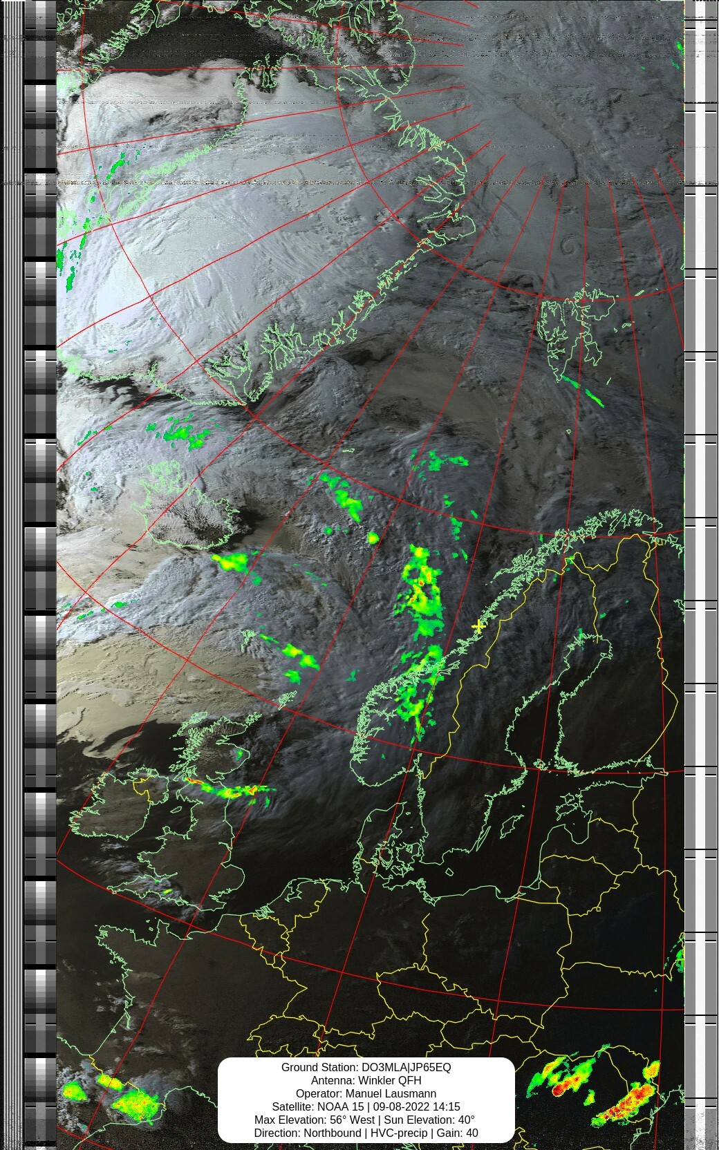719x1150 pixels.
Task: Click the "Direction: Northbound | HVC-precip | Gain: 40" line
Action: coord(366,1133)
